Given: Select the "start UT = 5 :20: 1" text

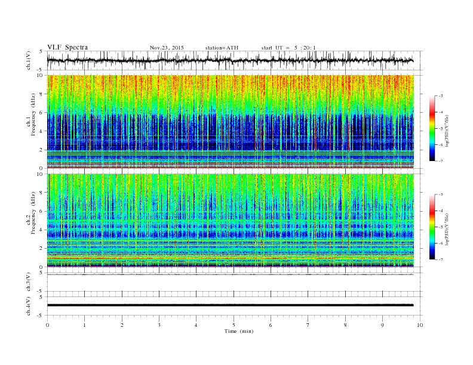Looking at the screenshot, I should pyautogui.click(x=288, y=48).
